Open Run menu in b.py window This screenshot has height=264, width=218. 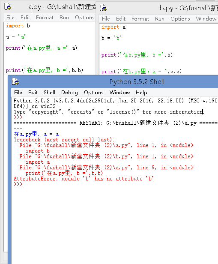(x=160, y=19)
